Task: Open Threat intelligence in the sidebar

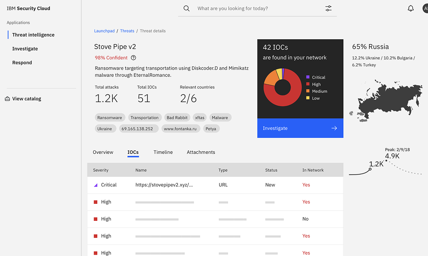Action: coord(33,35)
